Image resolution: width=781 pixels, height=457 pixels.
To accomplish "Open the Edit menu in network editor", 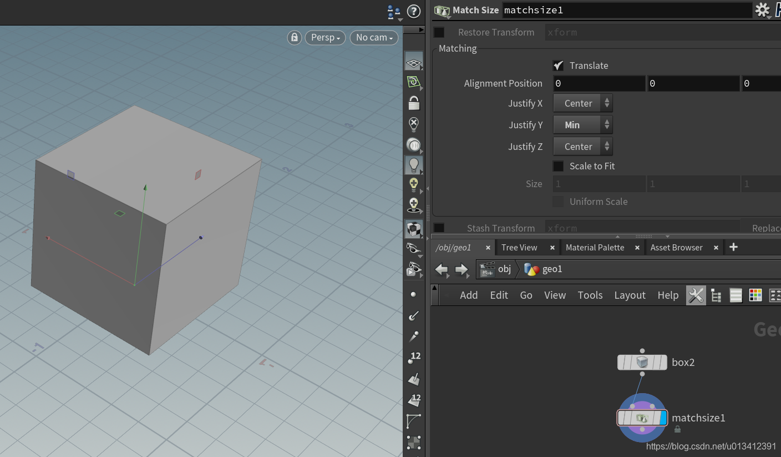I will pos(499,295).
